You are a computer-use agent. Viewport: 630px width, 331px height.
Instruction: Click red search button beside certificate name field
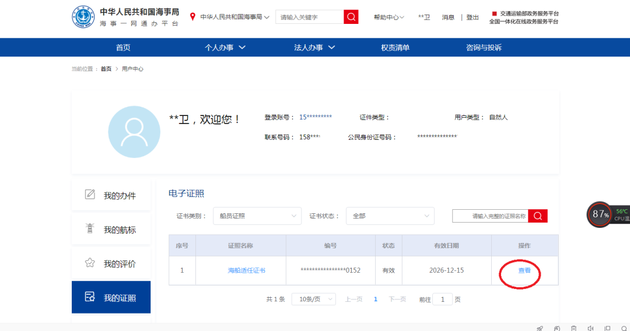click(537, 216)
